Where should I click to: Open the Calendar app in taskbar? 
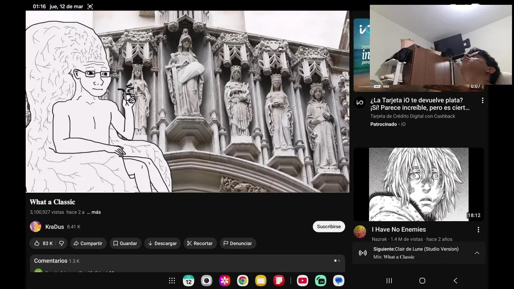pyautogui.click(x=188, y=281)
